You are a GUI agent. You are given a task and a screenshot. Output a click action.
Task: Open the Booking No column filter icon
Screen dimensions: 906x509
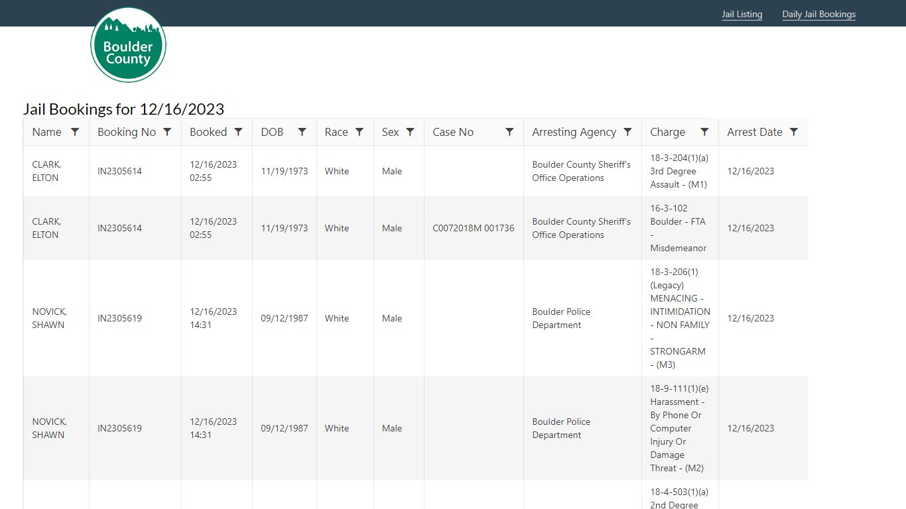coord(167,132)
